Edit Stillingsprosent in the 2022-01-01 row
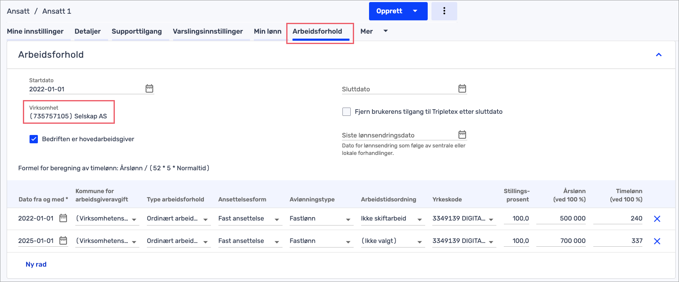The image size is (679, 282). pos(516,218)
